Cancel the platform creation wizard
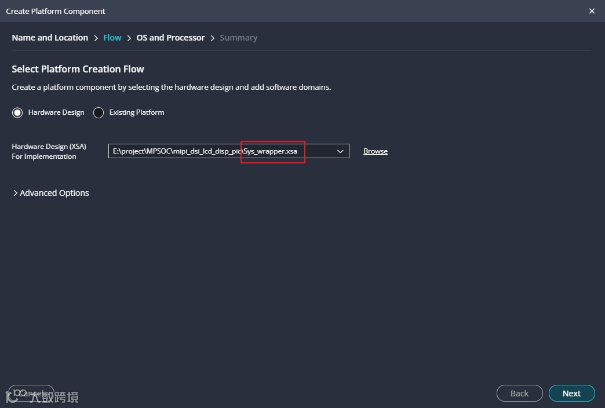This screenshot has height=408, width=605. [x=31, y=394]
